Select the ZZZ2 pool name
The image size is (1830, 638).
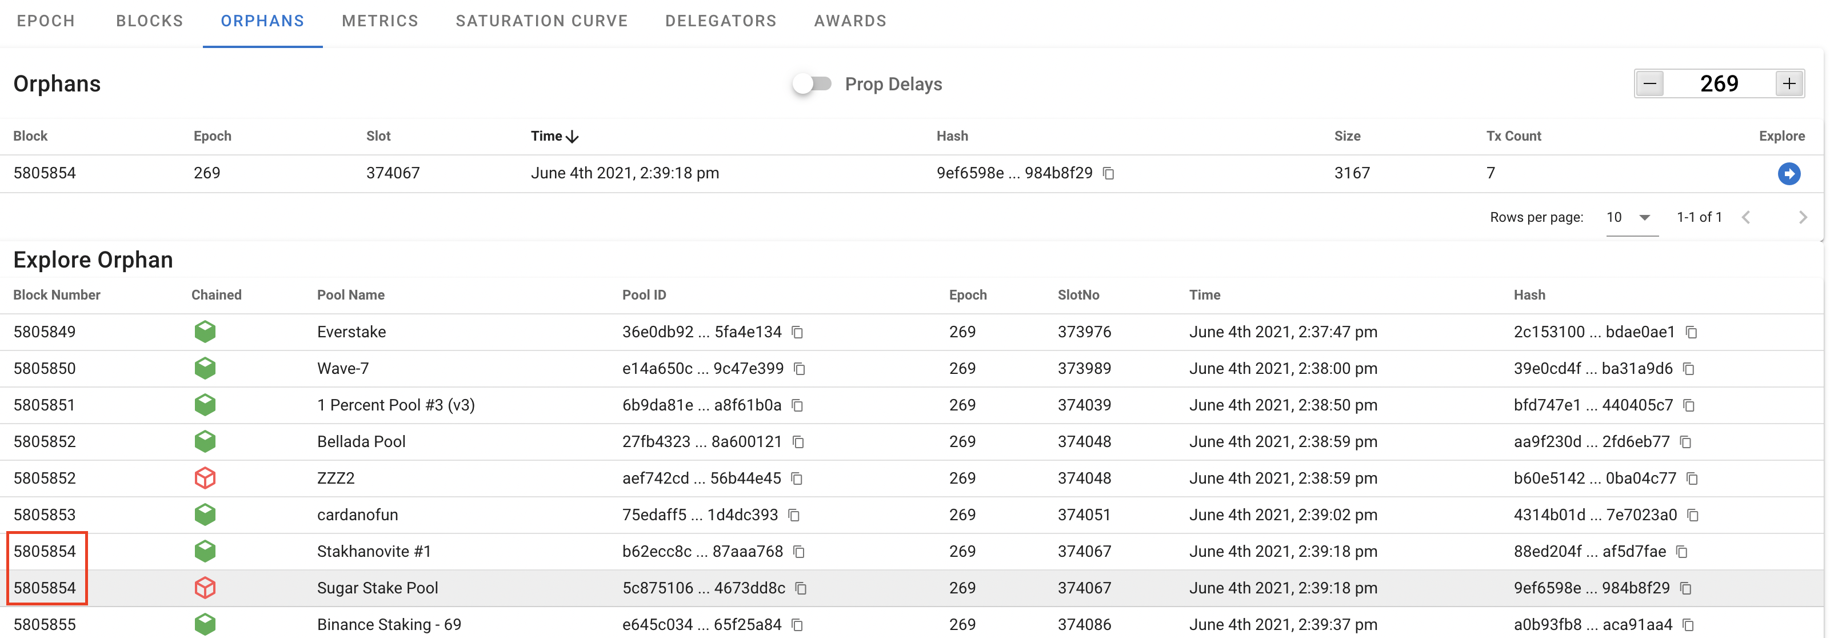pyautogui.click(x=336, y=478)
